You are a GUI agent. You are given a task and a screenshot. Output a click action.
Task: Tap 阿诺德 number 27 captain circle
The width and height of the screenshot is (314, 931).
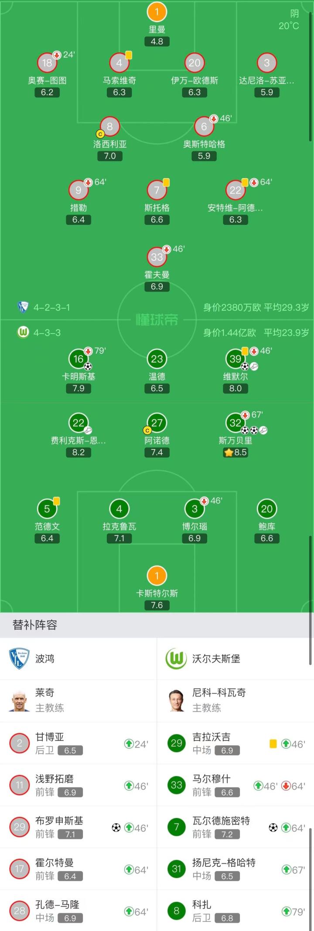coord(157,423)
